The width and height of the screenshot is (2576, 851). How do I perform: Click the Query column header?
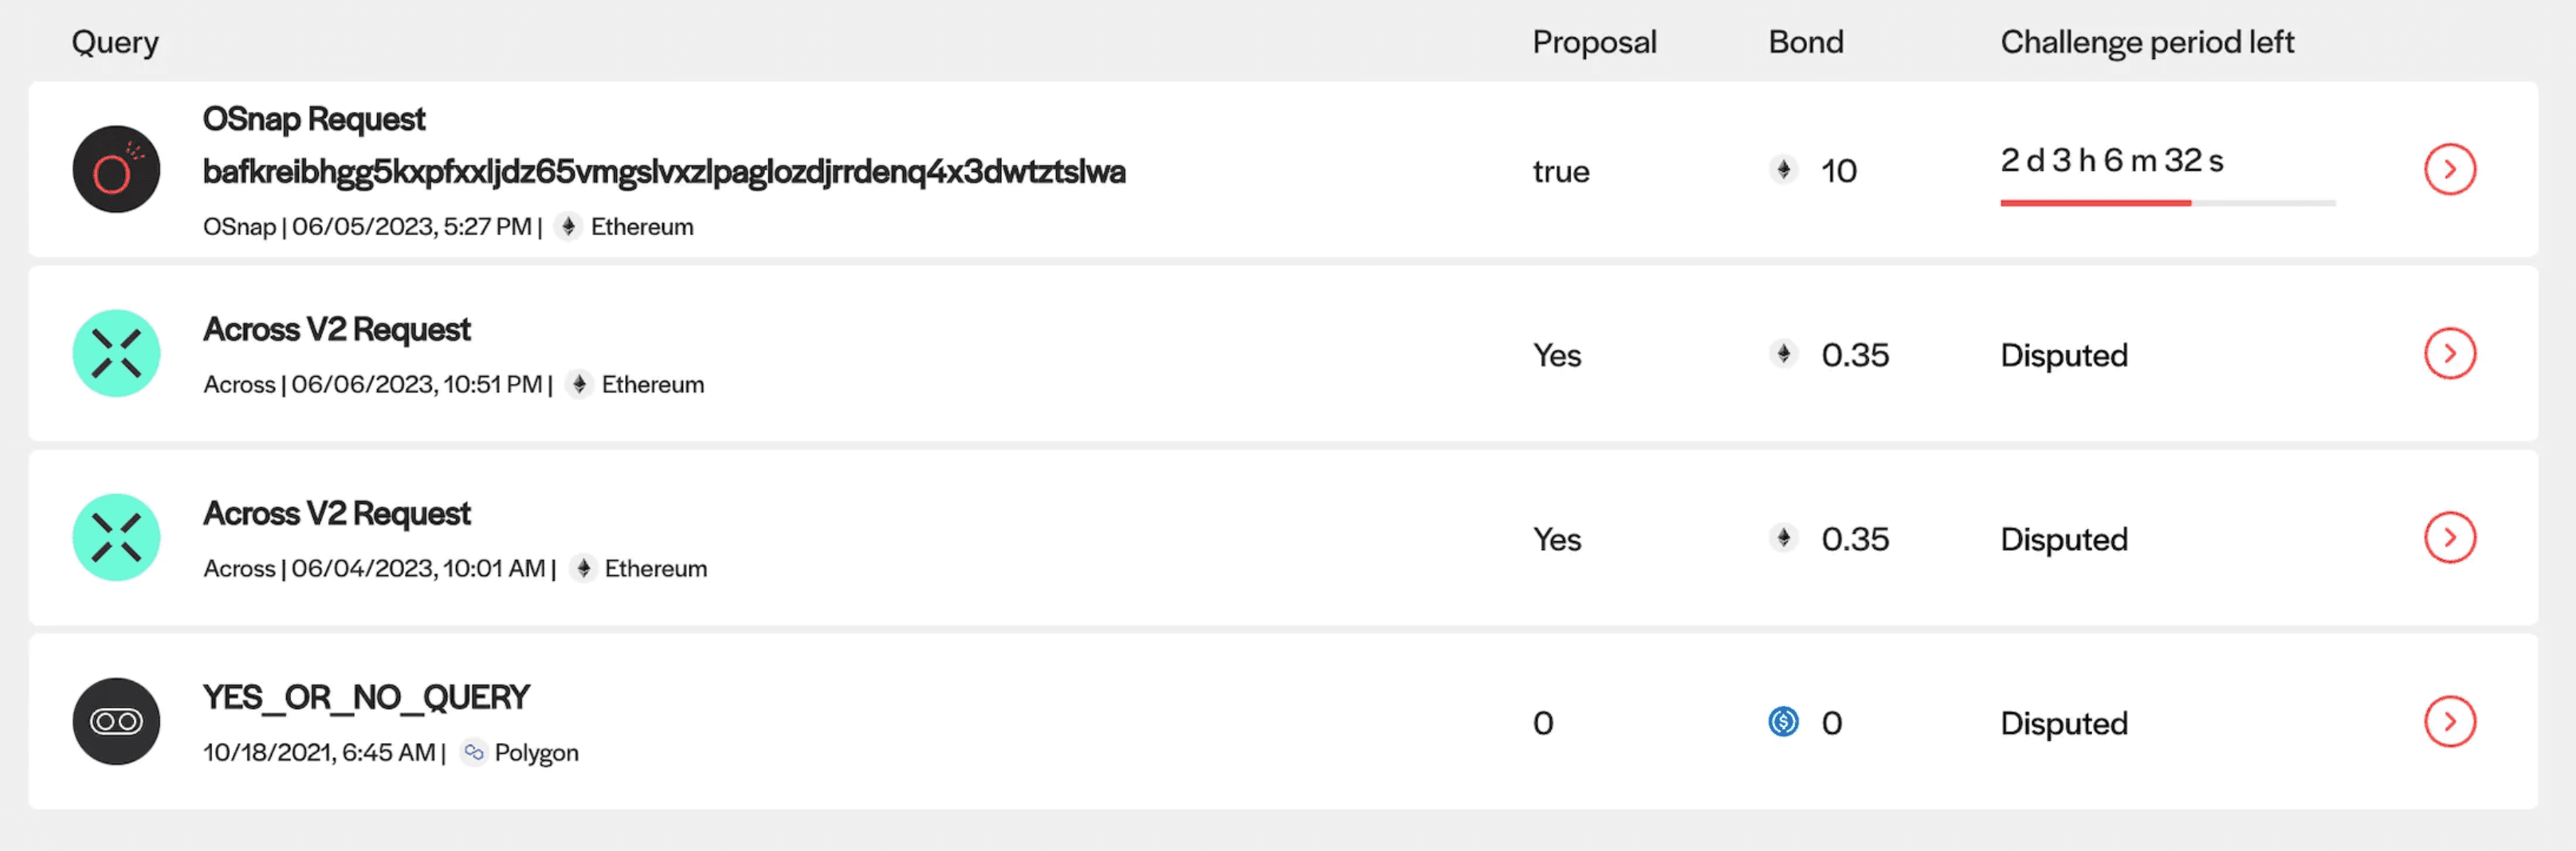pos(115,42)
